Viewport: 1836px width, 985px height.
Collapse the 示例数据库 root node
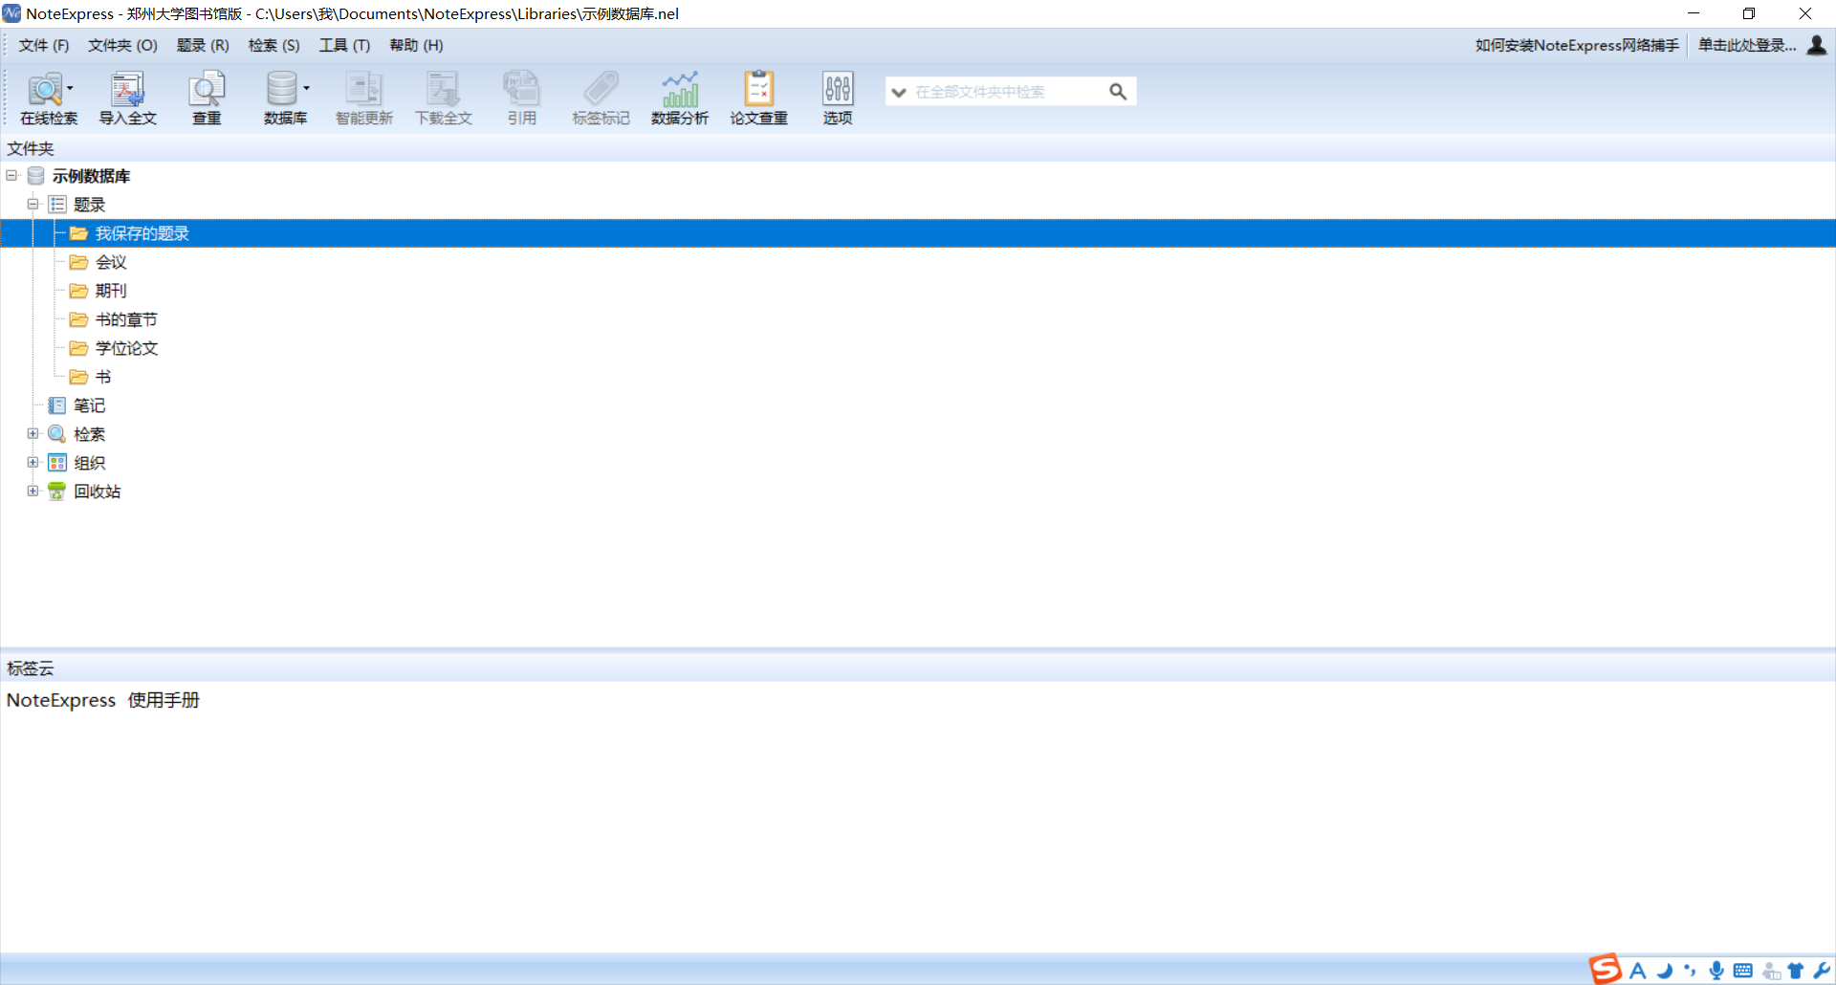click(11, 176)
